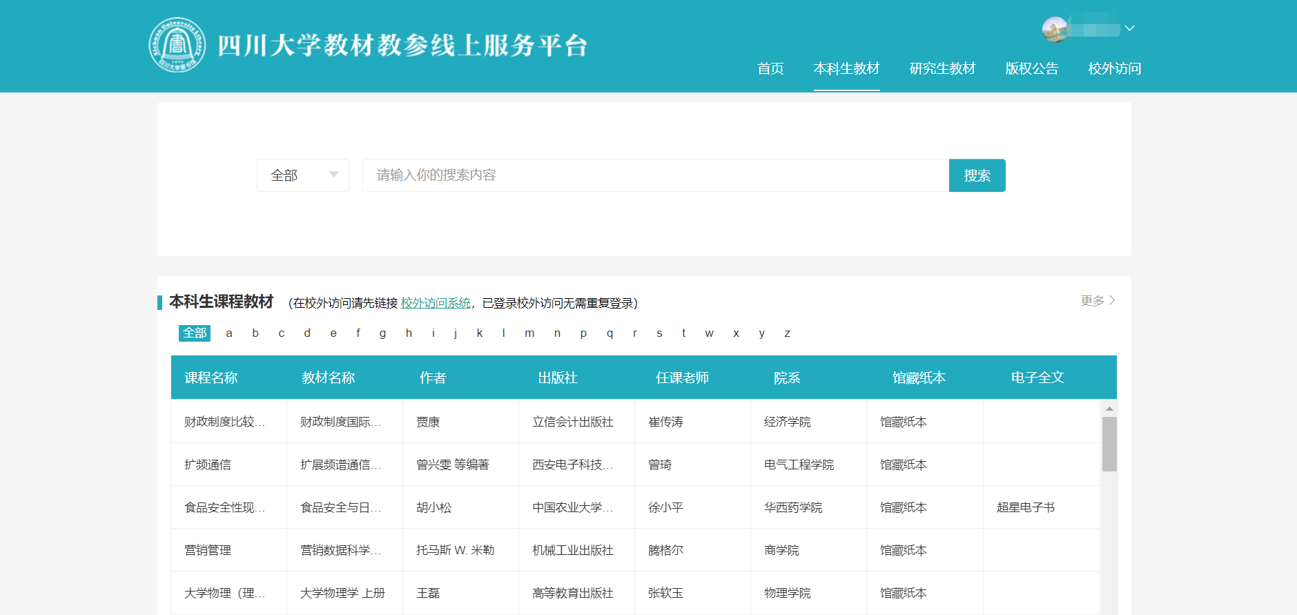The height and width of the screenshot is (615, 1297).
Task: Click the 更多 chevron to see more
Action: click(x=1111, y=301)
